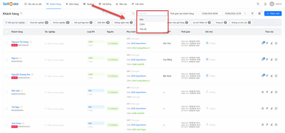Filter by Không có nhu cầu chip

(x=241, y=23)
